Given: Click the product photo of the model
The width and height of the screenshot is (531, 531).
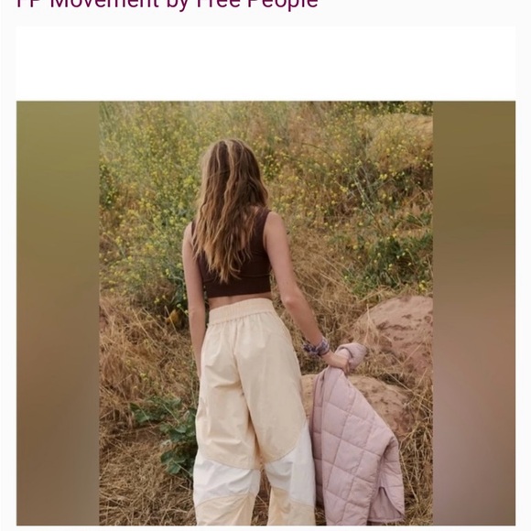Looking at the screenshot, I should point(265,313).
